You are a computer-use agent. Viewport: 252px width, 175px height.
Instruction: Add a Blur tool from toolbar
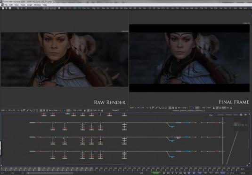pyautogui.click(x=104, y=8)
